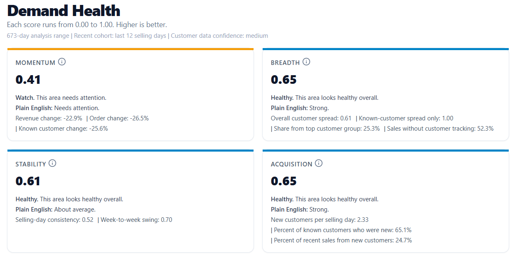
Task: Open the Breadth info tooltip icon
Action: pos(306,62)
